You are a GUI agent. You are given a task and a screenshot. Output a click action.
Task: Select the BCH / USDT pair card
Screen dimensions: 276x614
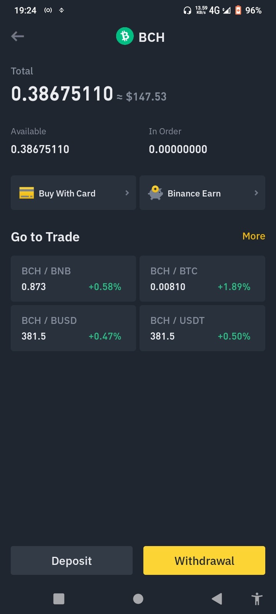[x=202, y=328]
